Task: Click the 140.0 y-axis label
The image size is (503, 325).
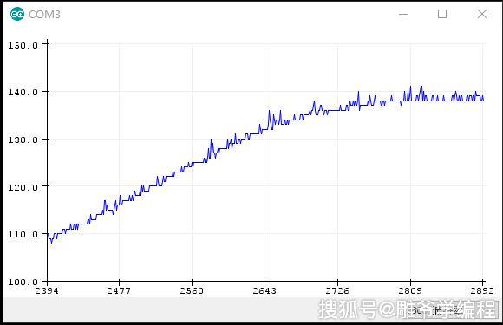Action: (x=23, y=93)
